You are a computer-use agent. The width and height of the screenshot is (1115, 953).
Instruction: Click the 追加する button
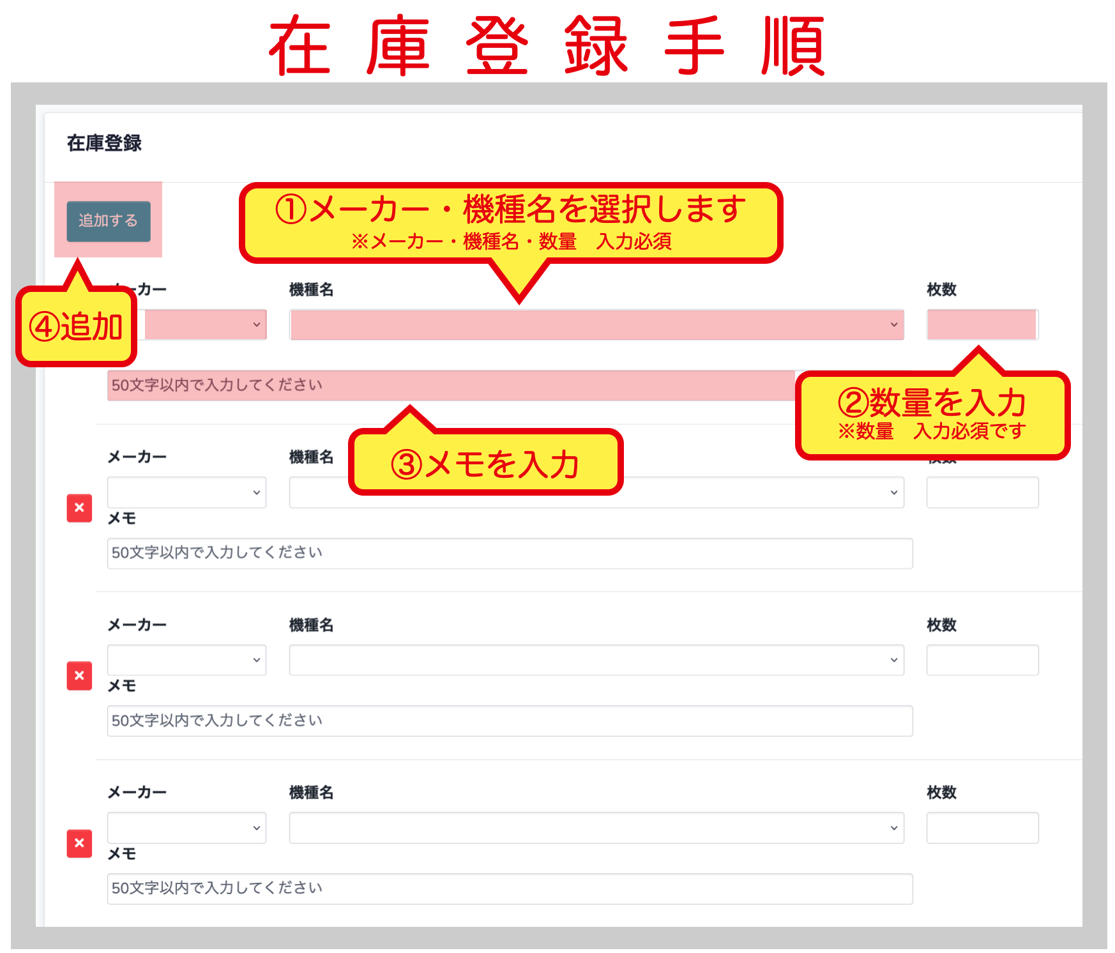109,221
